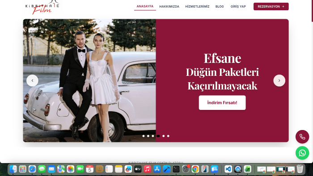Open Freeform app in the Dock
Image resolution: width=313 pixels, height=176 pixels.
click(128, 169)
